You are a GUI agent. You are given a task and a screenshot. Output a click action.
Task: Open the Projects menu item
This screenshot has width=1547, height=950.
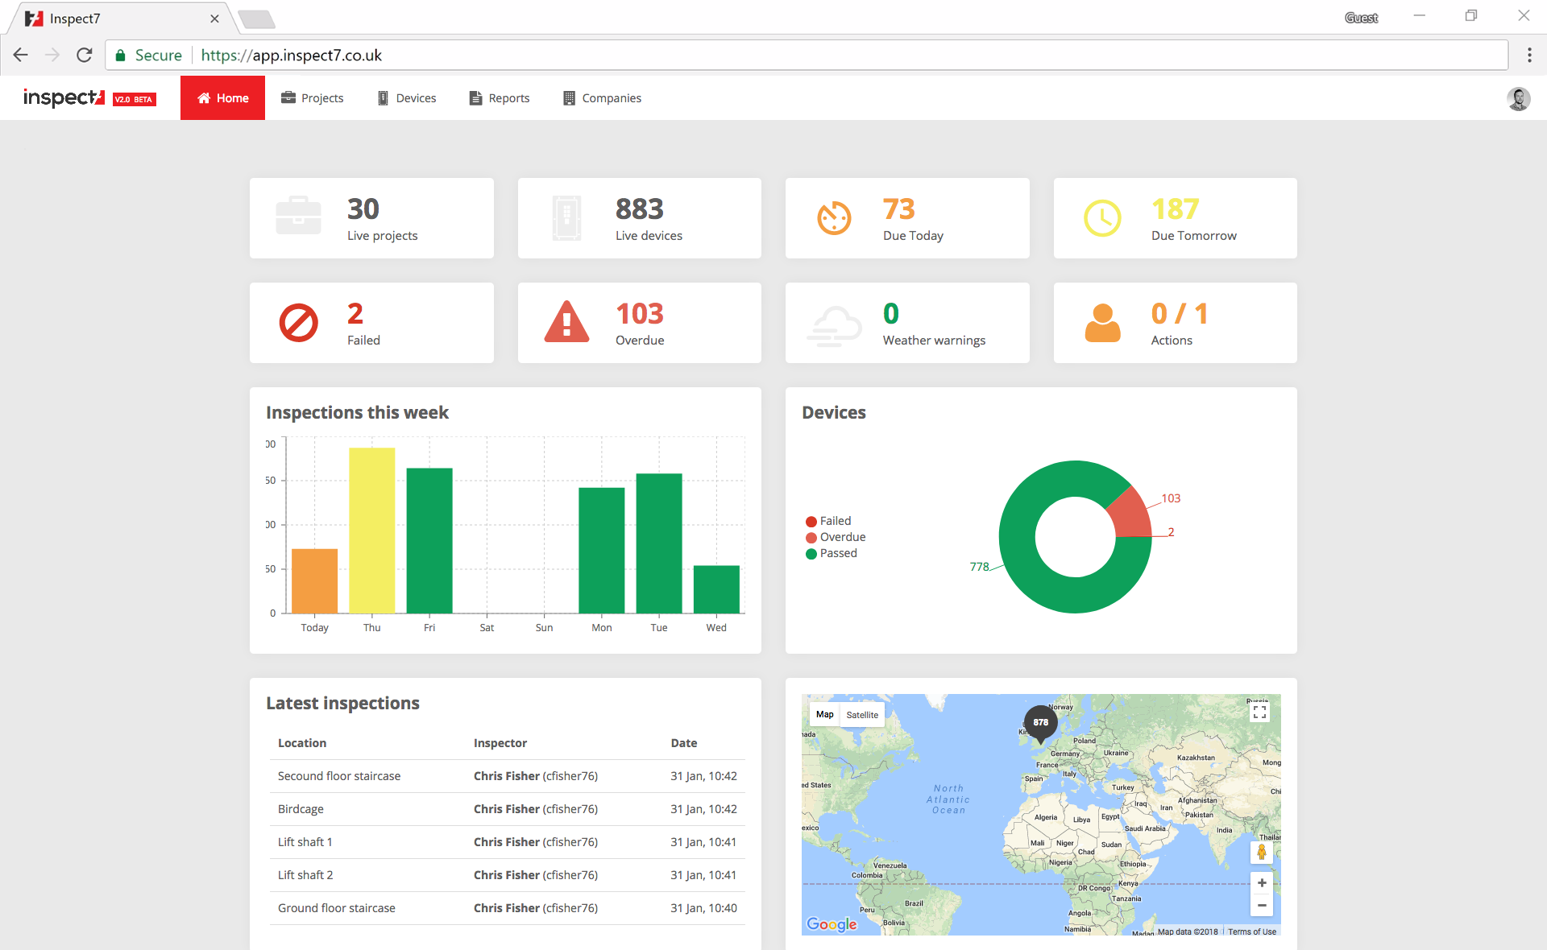(x=313, y=97)
